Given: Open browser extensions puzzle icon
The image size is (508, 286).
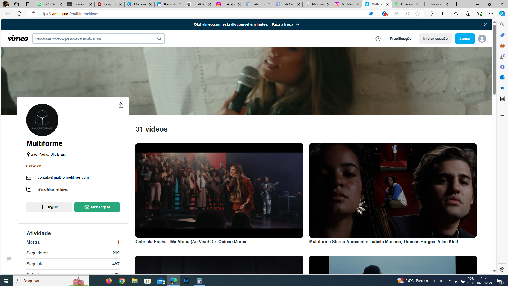Looking at the screenshot, I should coord(432,14).
